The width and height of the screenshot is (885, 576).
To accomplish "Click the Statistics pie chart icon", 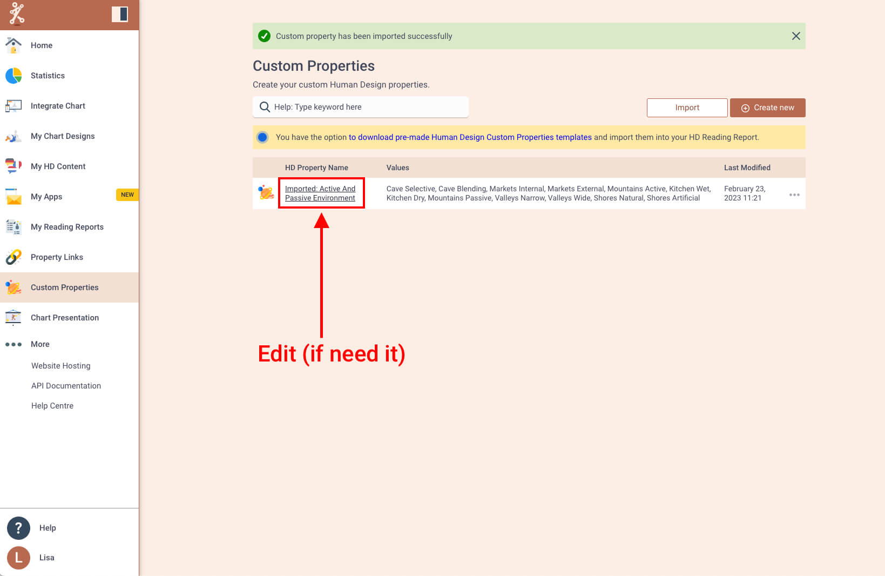I will point(13,76).
